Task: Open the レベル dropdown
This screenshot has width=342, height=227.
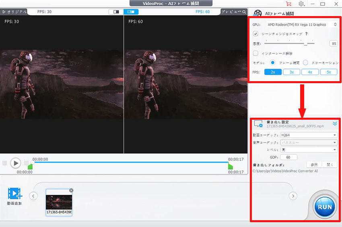Action: tap(309, 150)
